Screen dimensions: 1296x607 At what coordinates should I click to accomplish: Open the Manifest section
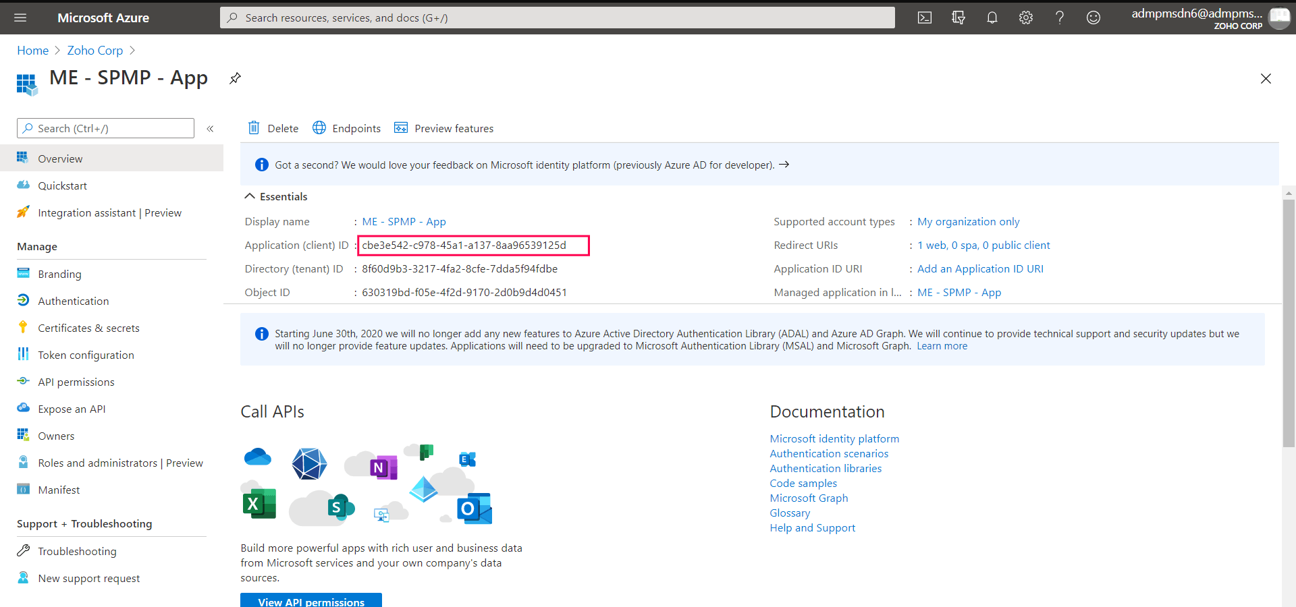[x=59, y=490]
